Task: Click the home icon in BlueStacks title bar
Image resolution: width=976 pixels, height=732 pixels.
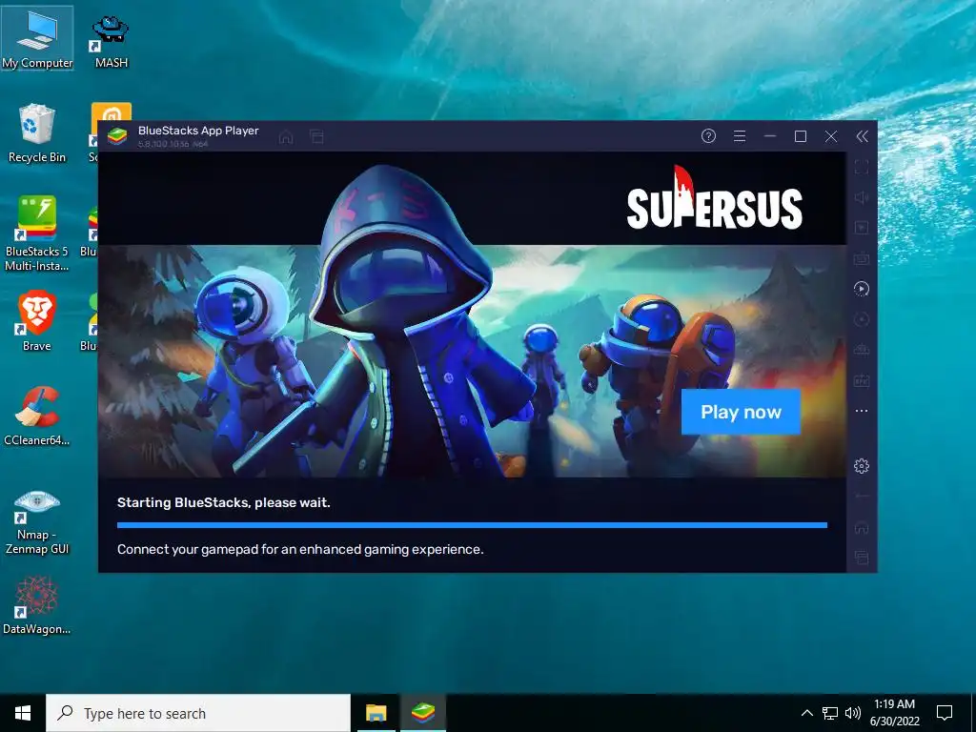Action: [286, 136]
